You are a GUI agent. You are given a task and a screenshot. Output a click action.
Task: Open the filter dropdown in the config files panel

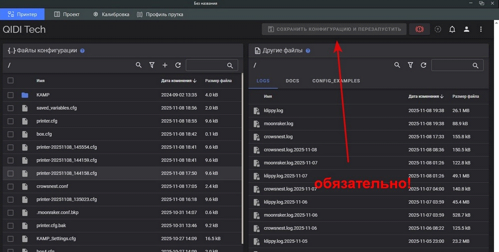click(x=152, y=65)
